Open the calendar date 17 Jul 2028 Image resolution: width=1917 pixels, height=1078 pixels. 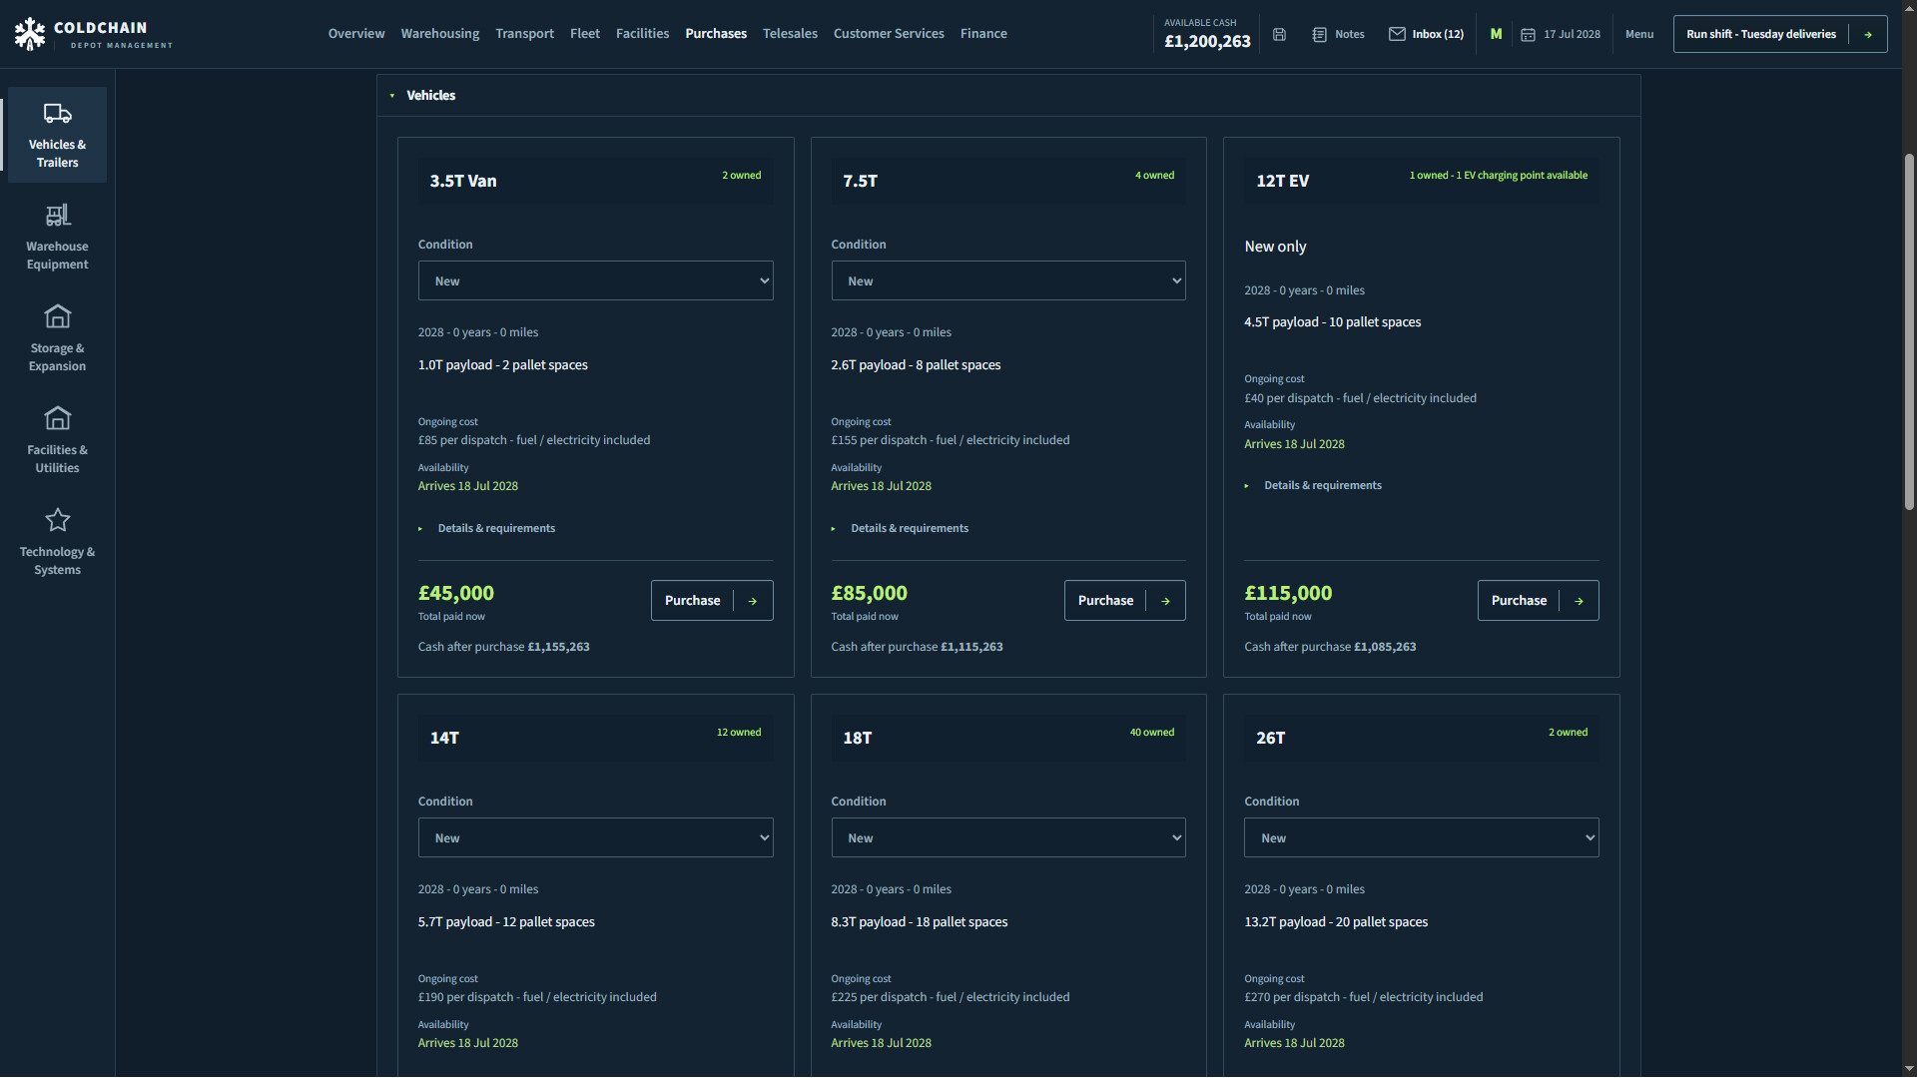pyautogui.click(x=1561, y=34)
